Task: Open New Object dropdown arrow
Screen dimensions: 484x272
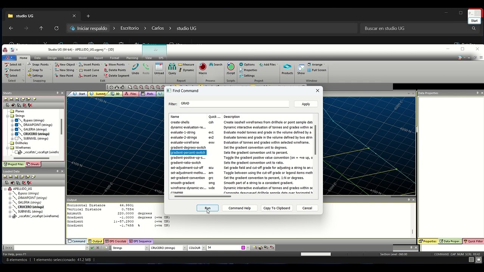Action: tap(77, 65)
